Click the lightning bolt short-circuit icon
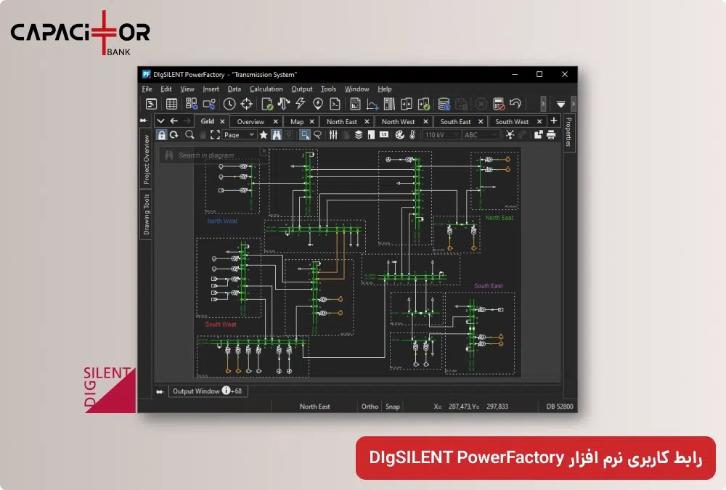 pos(301,104)
